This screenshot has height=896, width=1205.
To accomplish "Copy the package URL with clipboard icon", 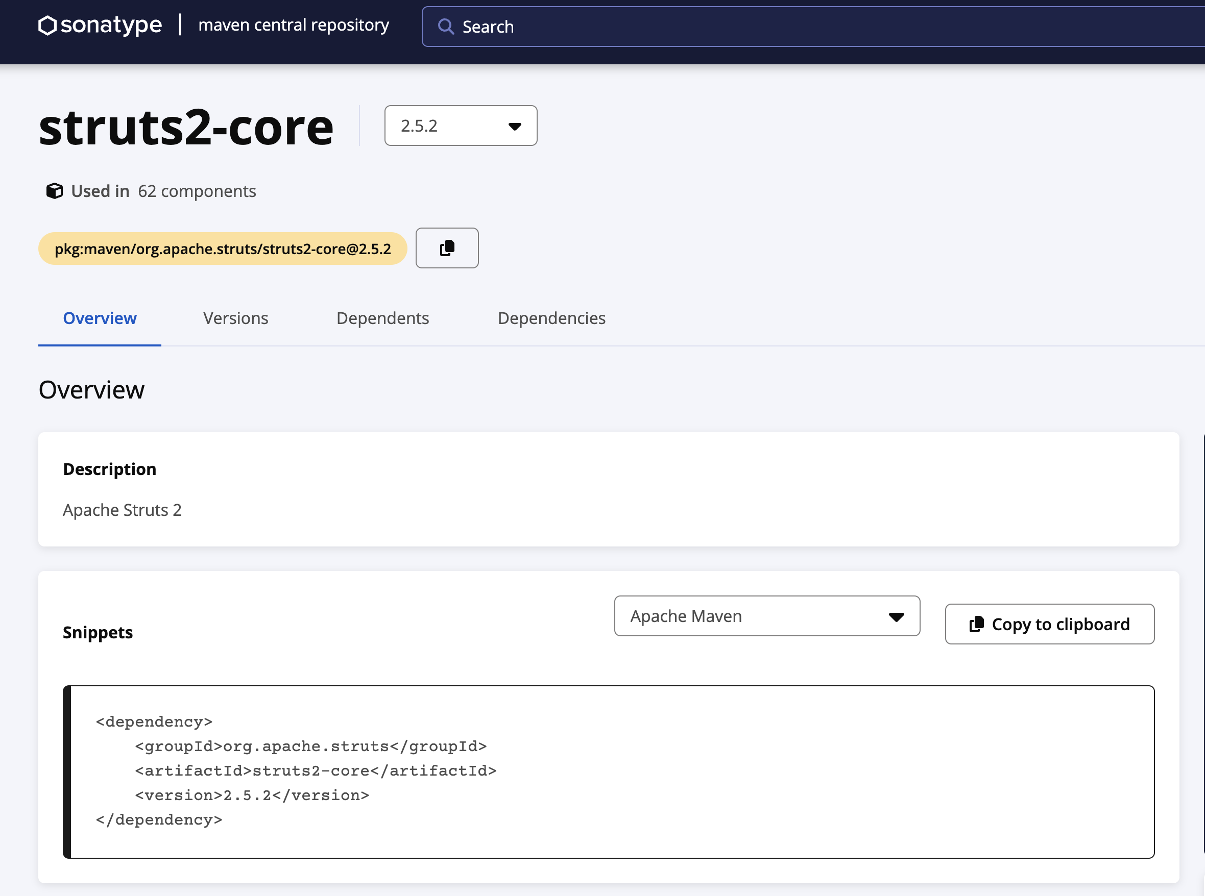I will 447,248.
